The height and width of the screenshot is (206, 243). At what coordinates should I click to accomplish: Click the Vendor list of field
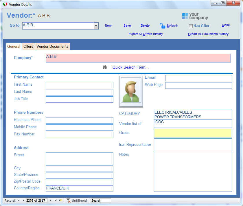click(x=193, y=124)
